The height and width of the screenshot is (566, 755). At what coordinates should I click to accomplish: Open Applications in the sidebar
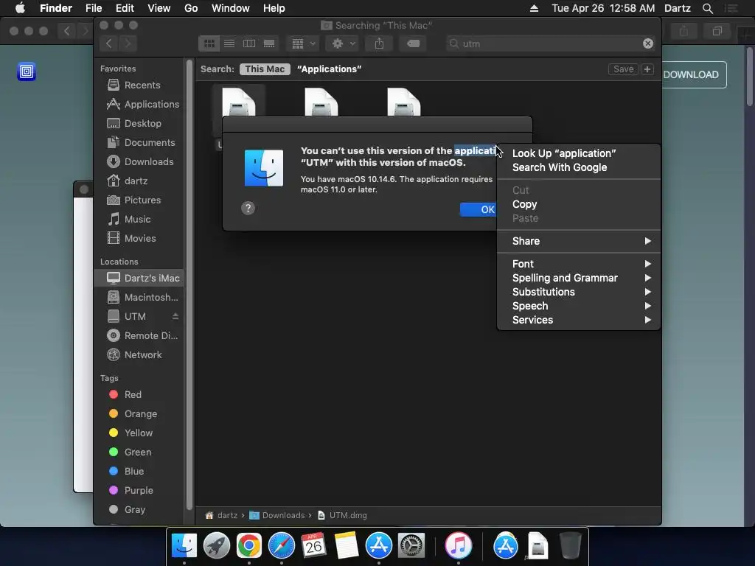139,105
